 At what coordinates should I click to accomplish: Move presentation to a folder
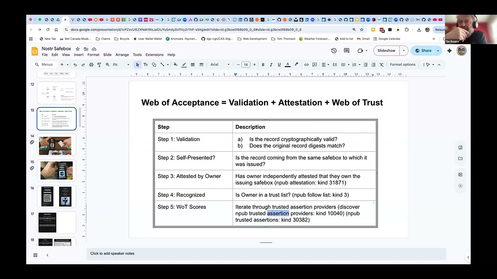pyautogui.click(x=86, y=49)
